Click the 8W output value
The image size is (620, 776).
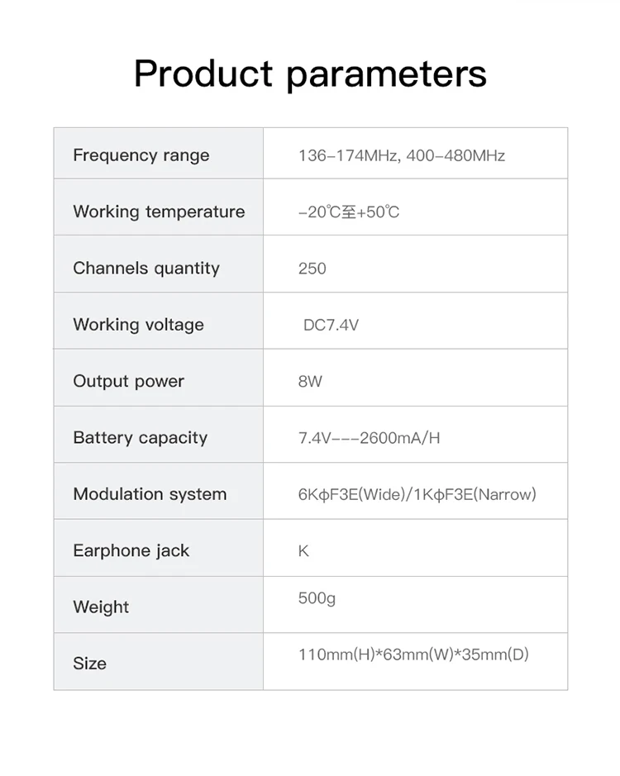310,382
